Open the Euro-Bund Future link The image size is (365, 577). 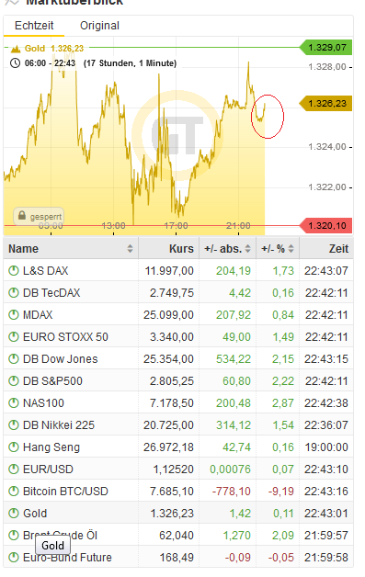[67, 558]
